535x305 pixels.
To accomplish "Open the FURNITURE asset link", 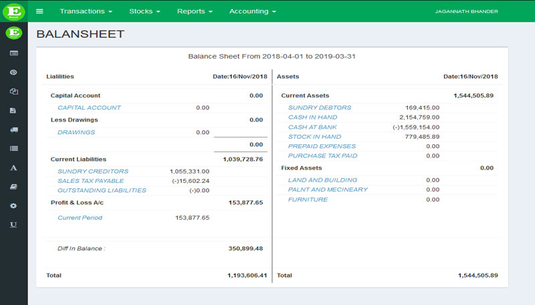I will (x=308, y=200).
